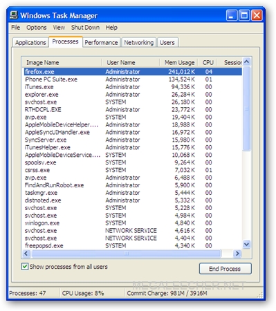
Task: Select the freepopsd.exe process
Action: tap(133, 245)
